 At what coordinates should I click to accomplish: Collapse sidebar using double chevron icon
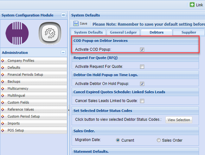click(63, 15)
